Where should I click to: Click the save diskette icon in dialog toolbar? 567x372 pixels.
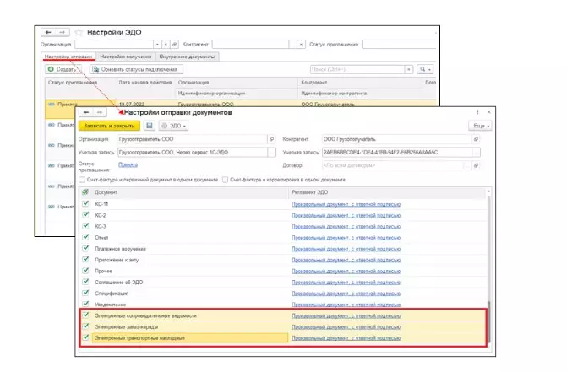pos(150,125)
